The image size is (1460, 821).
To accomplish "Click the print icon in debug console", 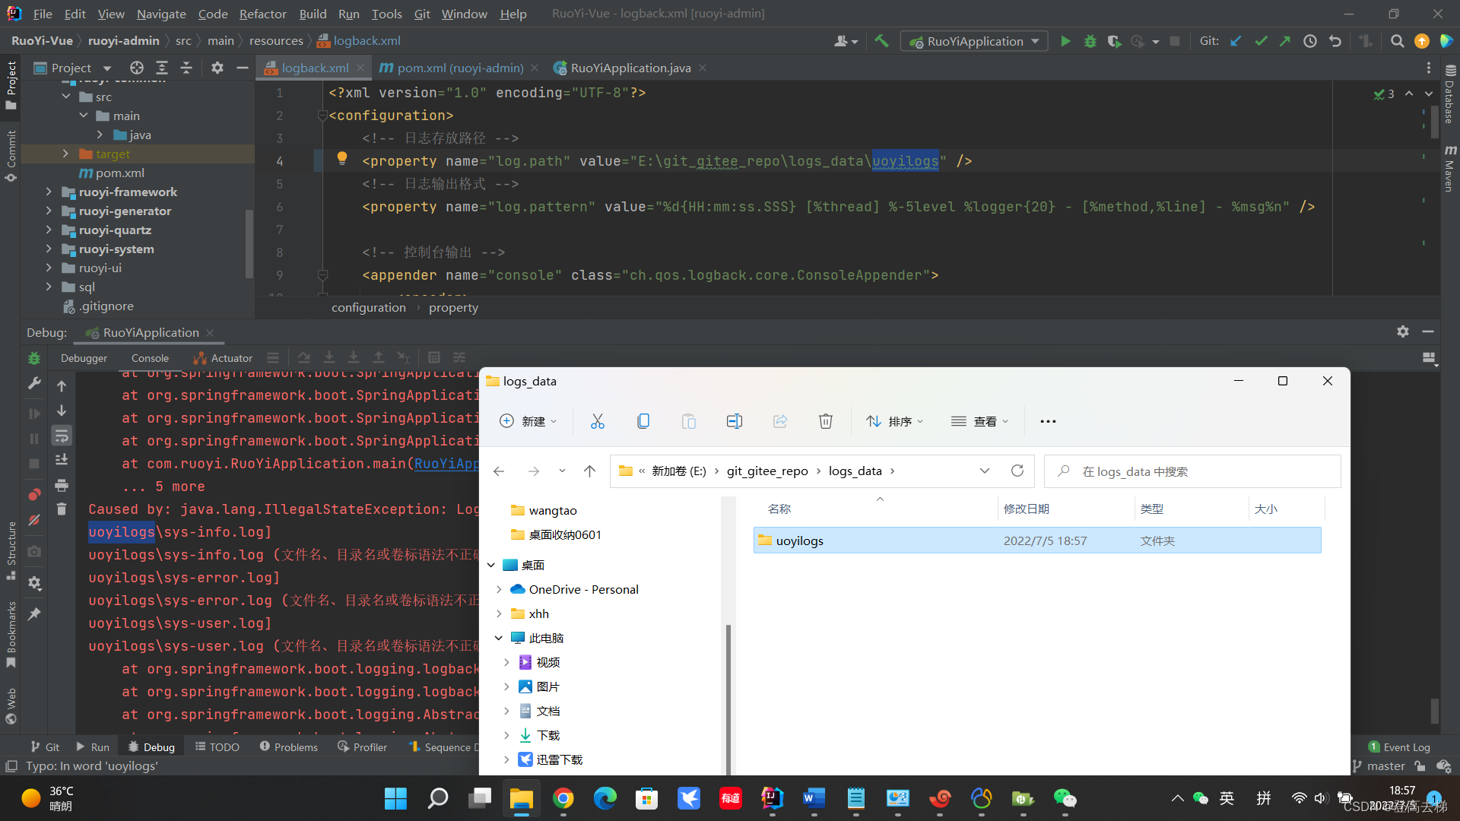I will 62,485.
